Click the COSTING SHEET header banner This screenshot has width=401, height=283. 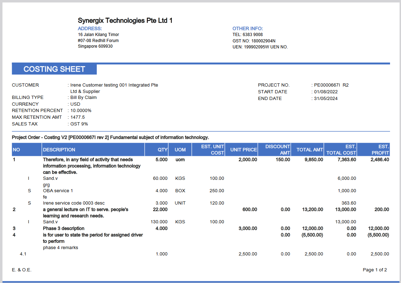(x=54, y=69)
